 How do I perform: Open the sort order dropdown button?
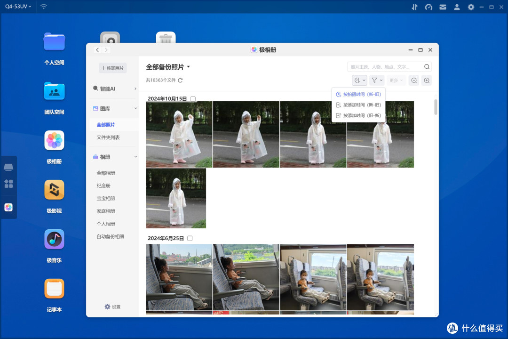(x=359, y=81)
